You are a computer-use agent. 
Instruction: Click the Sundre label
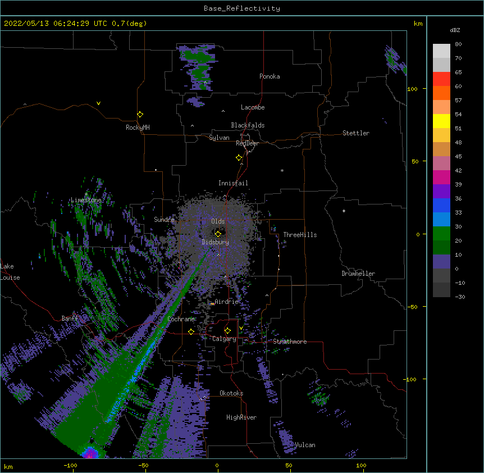pyautogui.click(x=164, y=220)
